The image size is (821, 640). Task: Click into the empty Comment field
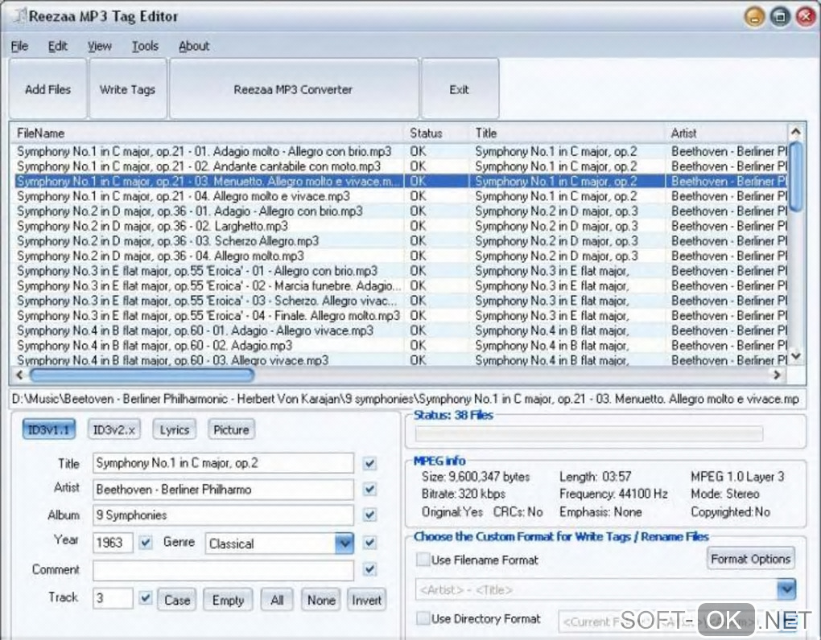[x=223, y=571]
